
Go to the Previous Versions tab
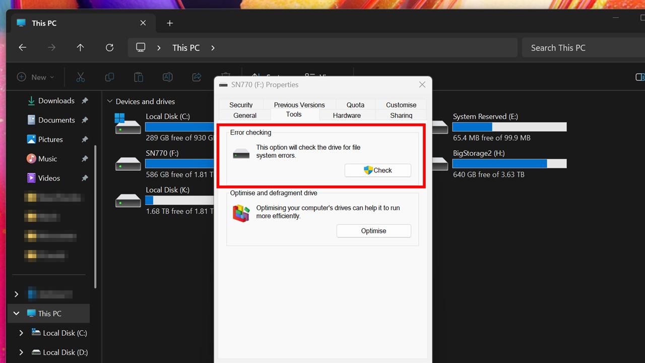pos(299,105)
